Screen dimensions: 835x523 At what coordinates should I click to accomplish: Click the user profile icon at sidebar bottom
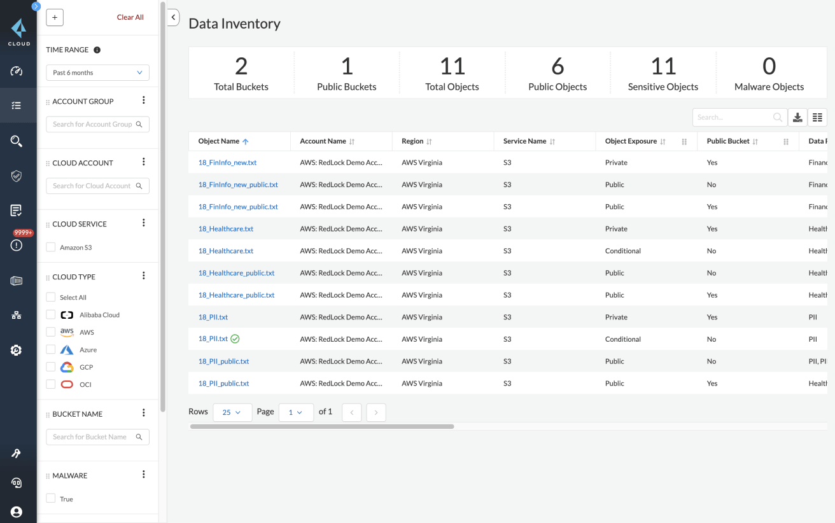(17, 512)
